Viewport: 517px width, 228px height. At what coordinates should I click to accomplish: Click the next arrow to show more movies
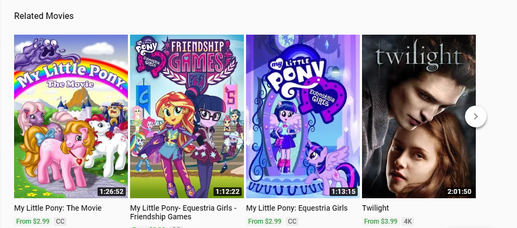(475, 116)
